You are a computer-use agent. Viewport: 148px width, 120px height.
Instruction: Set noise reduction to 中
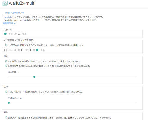coord(22,50)
